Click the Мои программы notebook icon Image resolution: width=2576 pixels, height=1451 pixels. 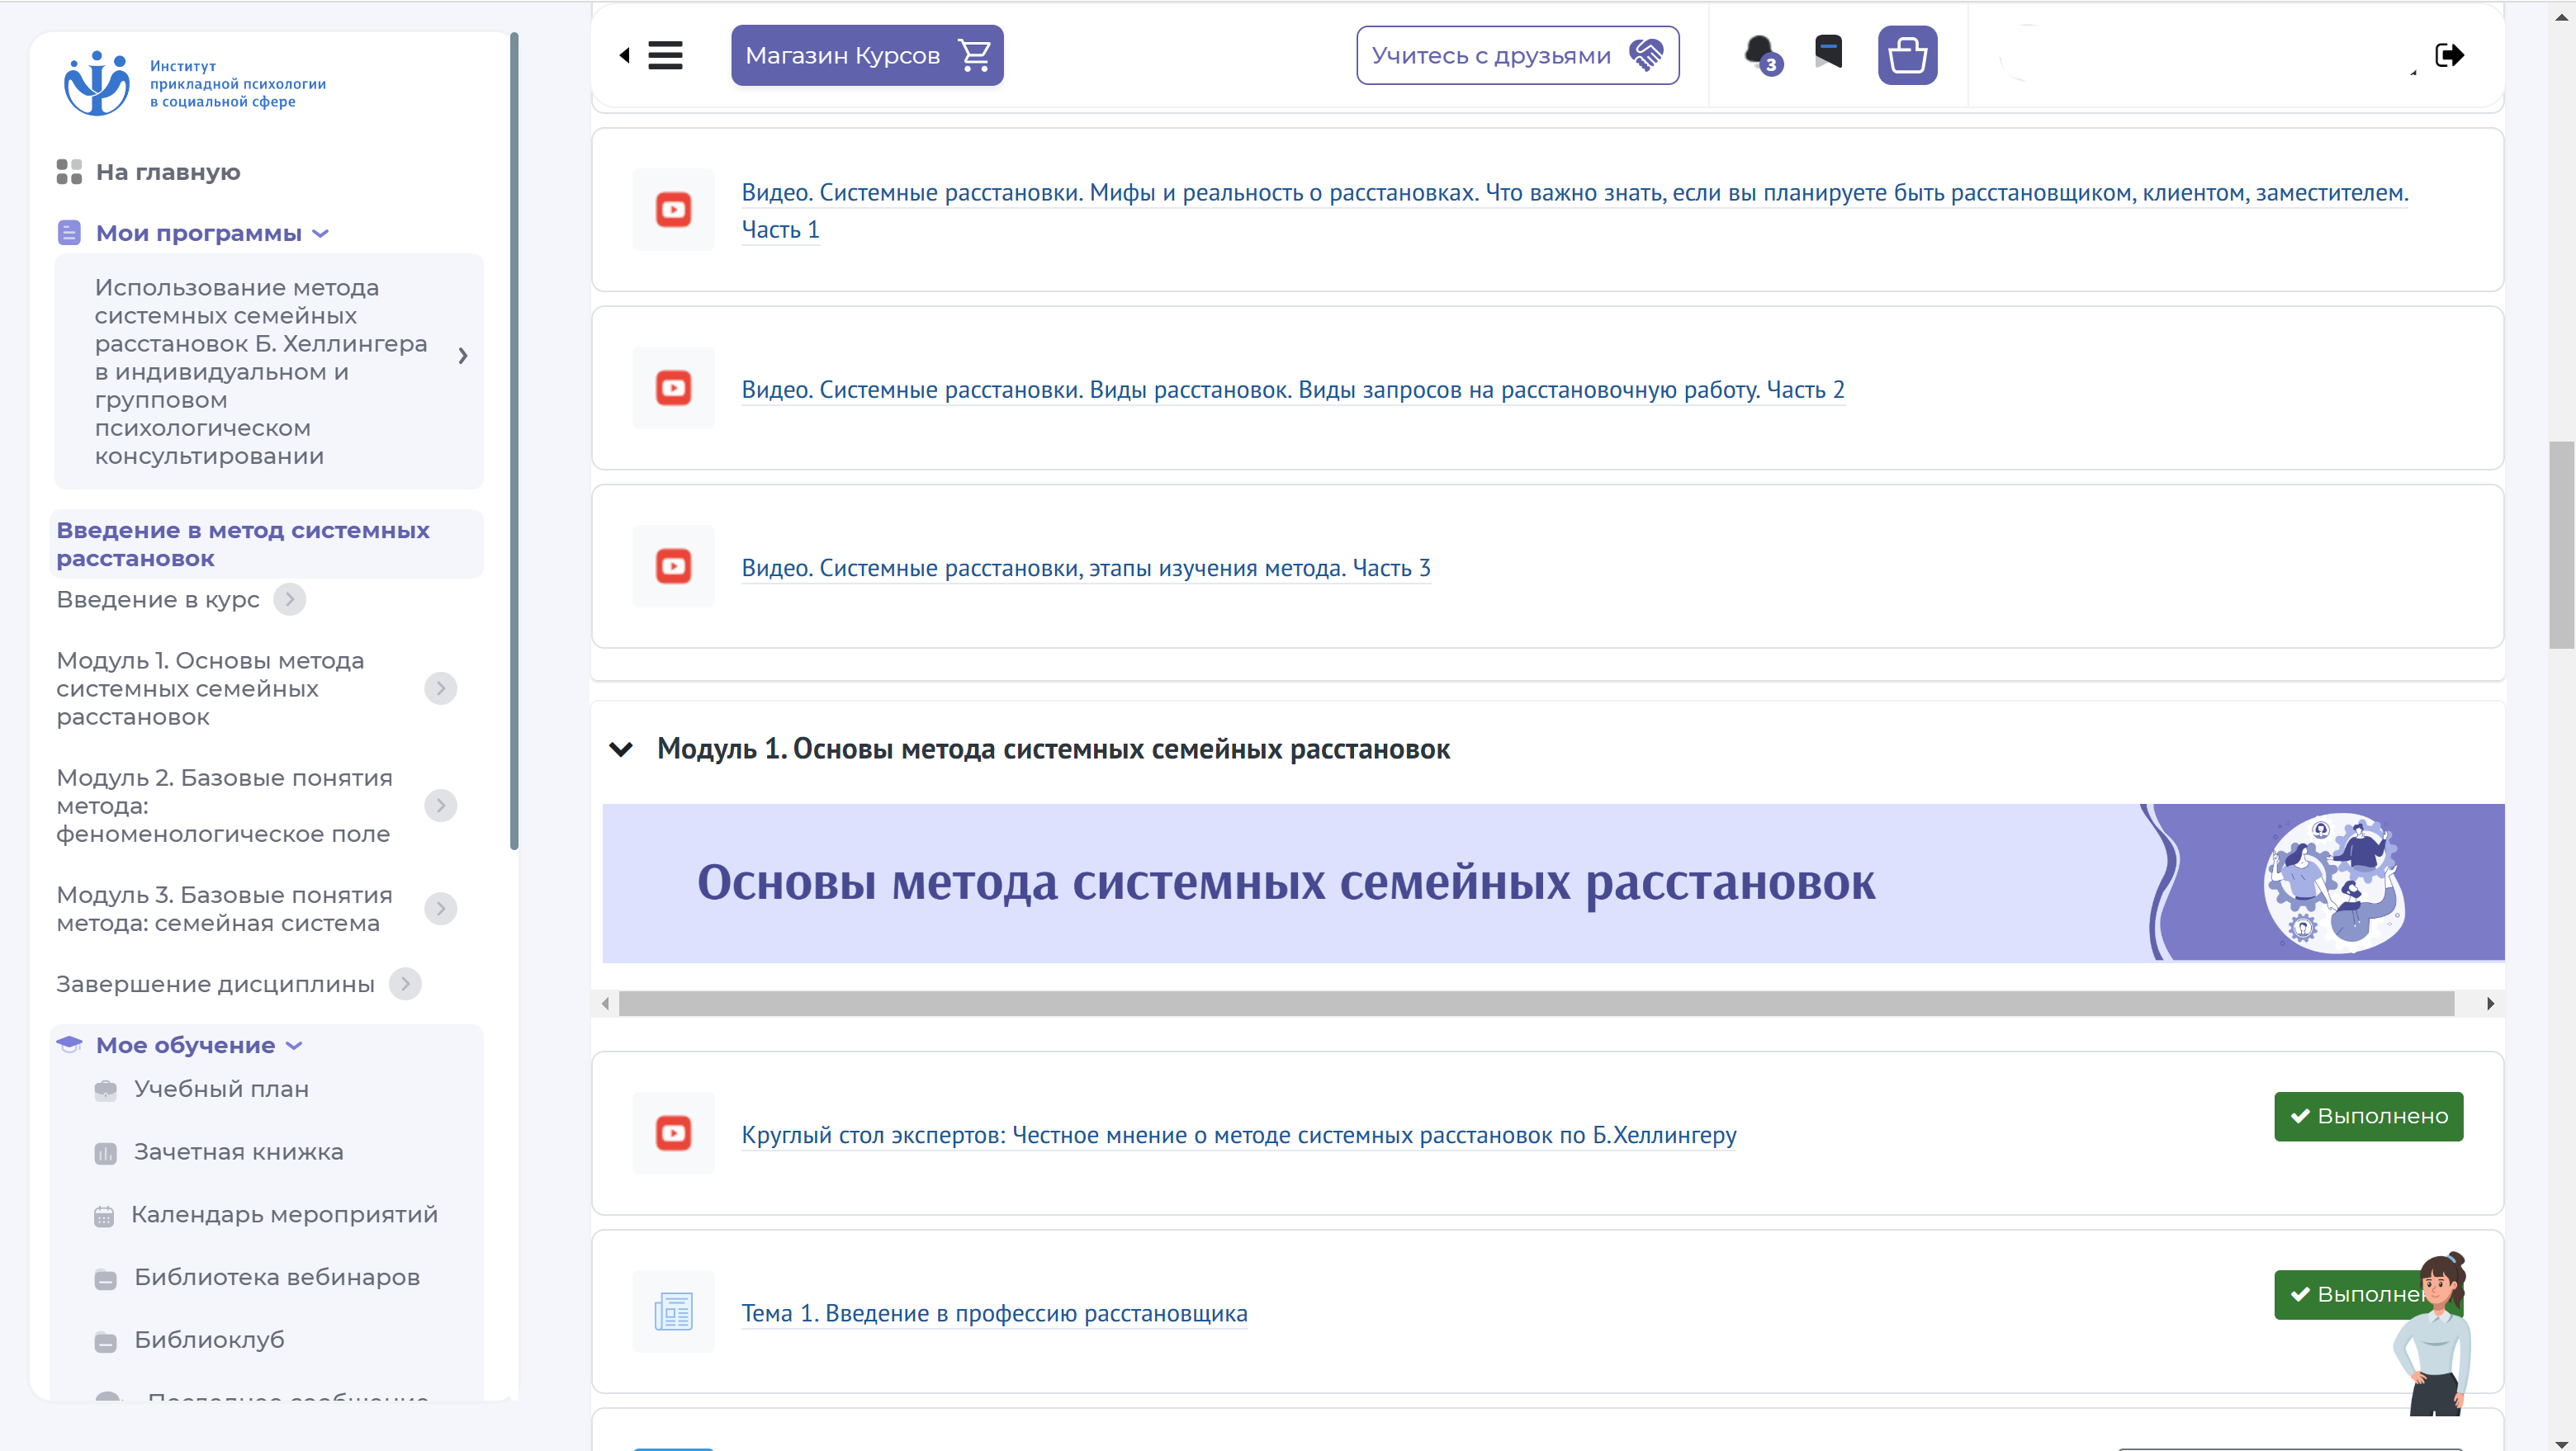(69, 233)
